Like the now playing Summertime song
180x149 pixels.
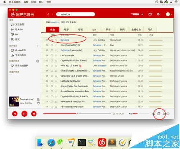coord(39,103)
